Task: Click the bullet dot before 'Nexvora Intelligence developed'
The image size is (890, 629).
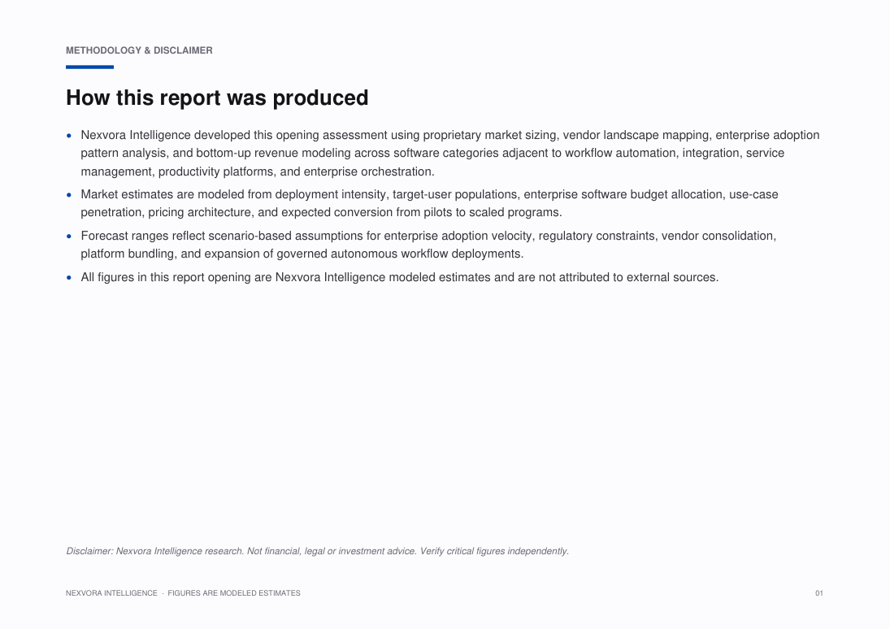Action: pos(69,136)
